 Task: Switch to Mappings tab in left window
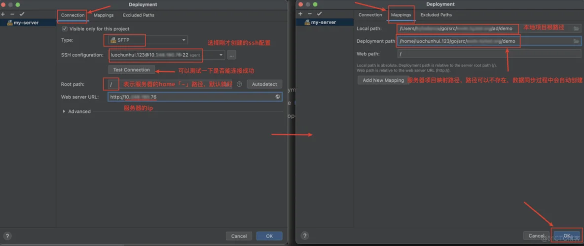coord(104,15)
